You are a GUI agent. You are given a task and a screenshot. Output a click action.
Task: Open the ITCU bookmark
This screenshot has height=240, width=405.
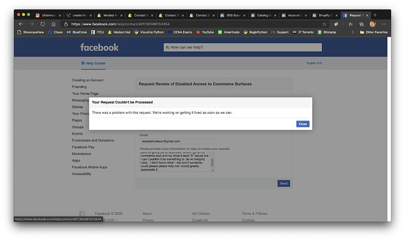[x=97, y=32]
